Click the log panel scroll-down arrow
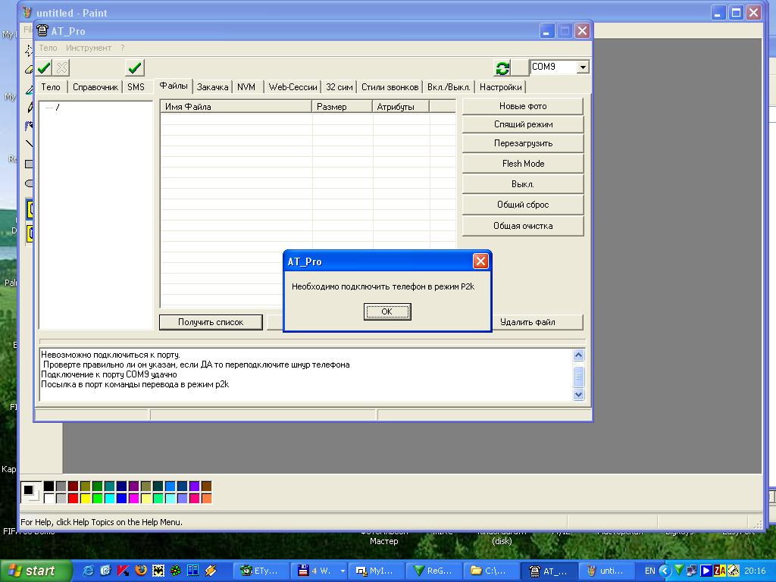Image resolution: width=776 pixels, height=582 pixels. pyautogui.click(x=578, y=394)
